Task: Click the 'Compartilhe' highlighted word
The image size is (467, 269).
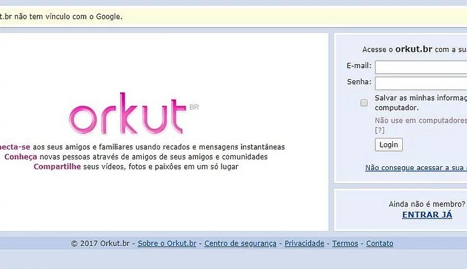Action: pos(57,166)
